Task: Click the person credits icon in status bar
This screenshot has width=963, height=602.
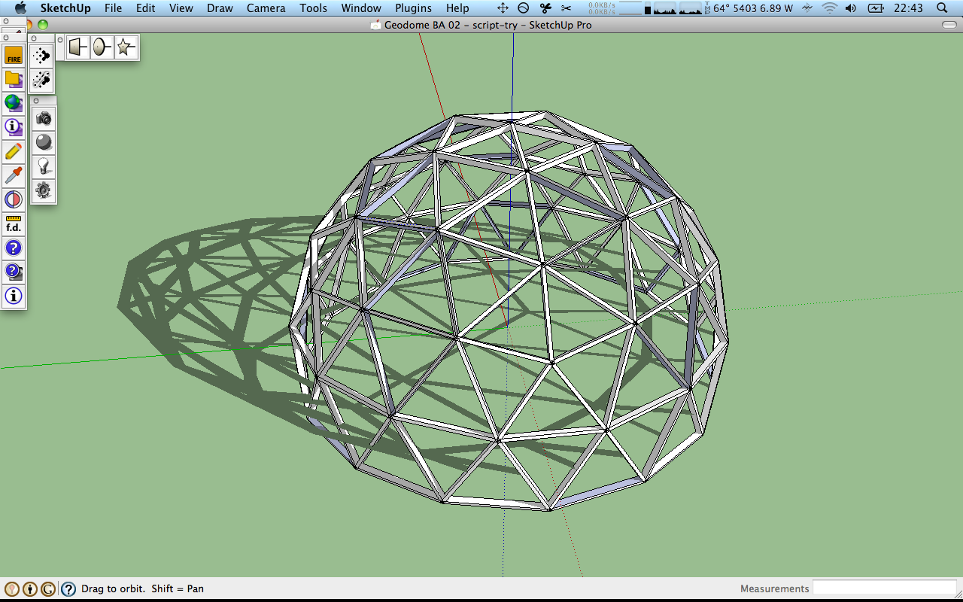Action: click(x=30, y=589)
